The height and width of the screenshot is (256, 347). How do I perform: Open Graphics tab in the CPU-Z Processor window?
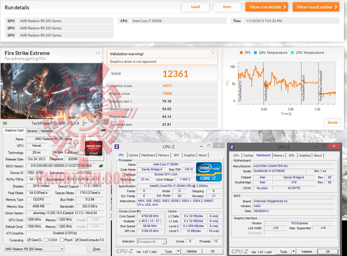pyautogui.click(x=190, y=155)
